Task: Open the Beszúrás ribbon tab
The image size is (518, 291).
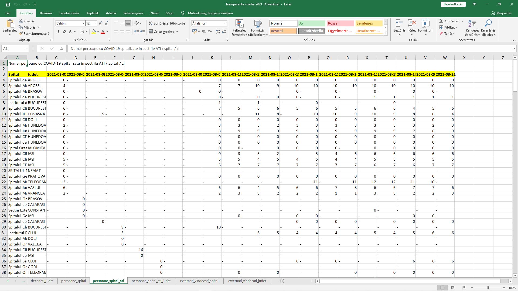Action: click(46, 13)
